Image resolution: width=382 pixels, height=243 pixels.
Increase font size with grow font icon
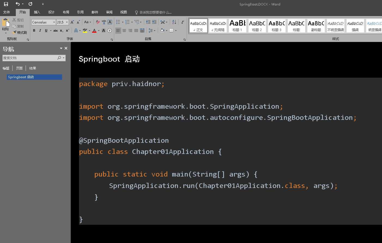(72, 22)
